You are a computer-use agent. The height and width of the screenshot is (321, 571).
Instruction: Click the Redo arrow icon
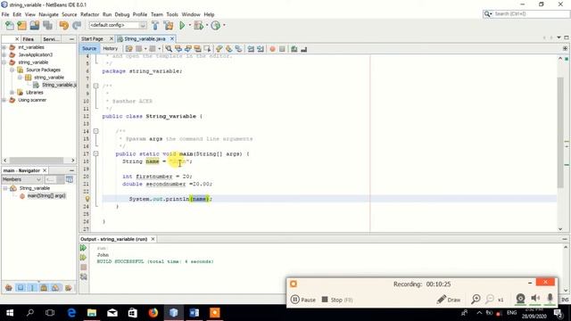[77, 26]
